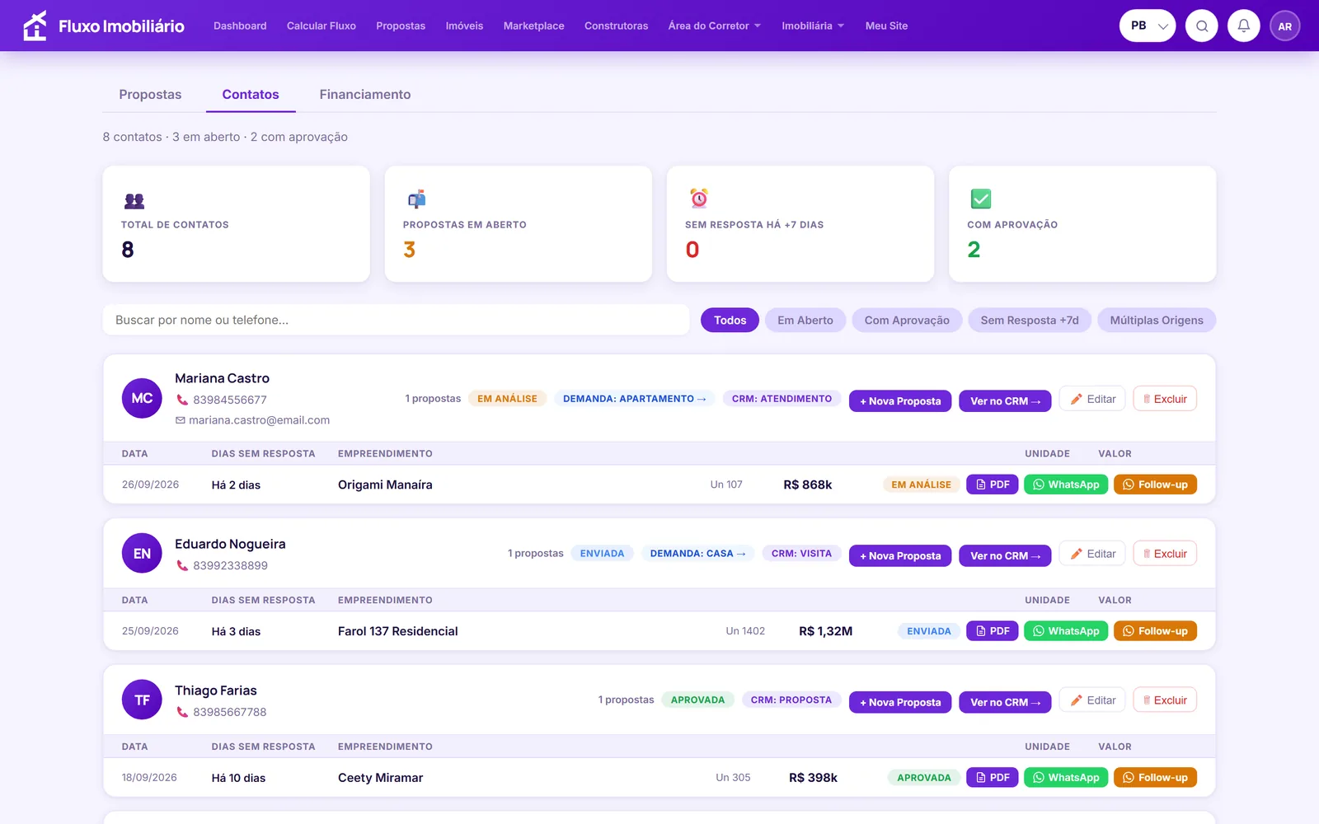Go to Calcular Fluxo page
This screenshot has width=1319, height=824.
[x=322, y=26]
